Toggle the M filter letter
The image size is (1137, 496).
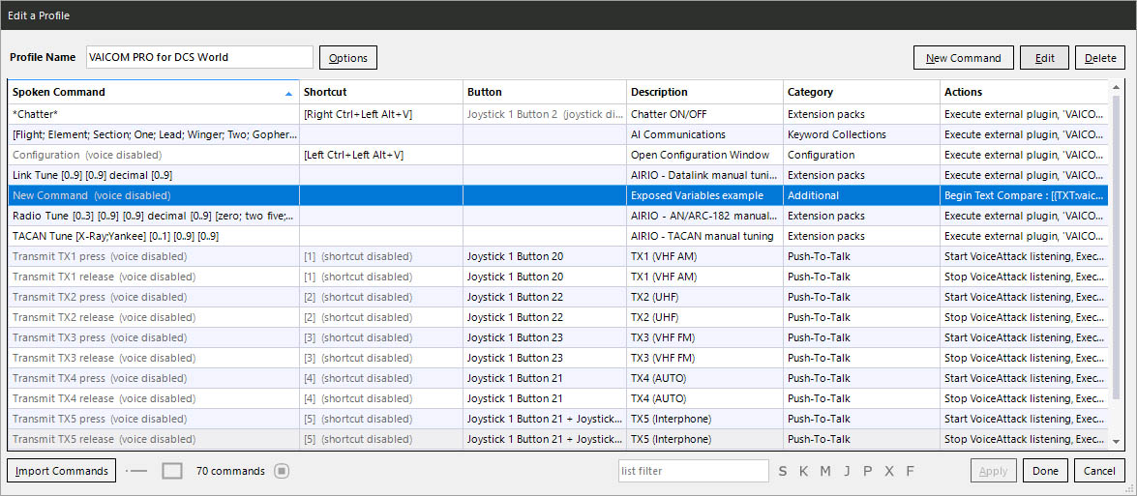[x=825, y=472]
